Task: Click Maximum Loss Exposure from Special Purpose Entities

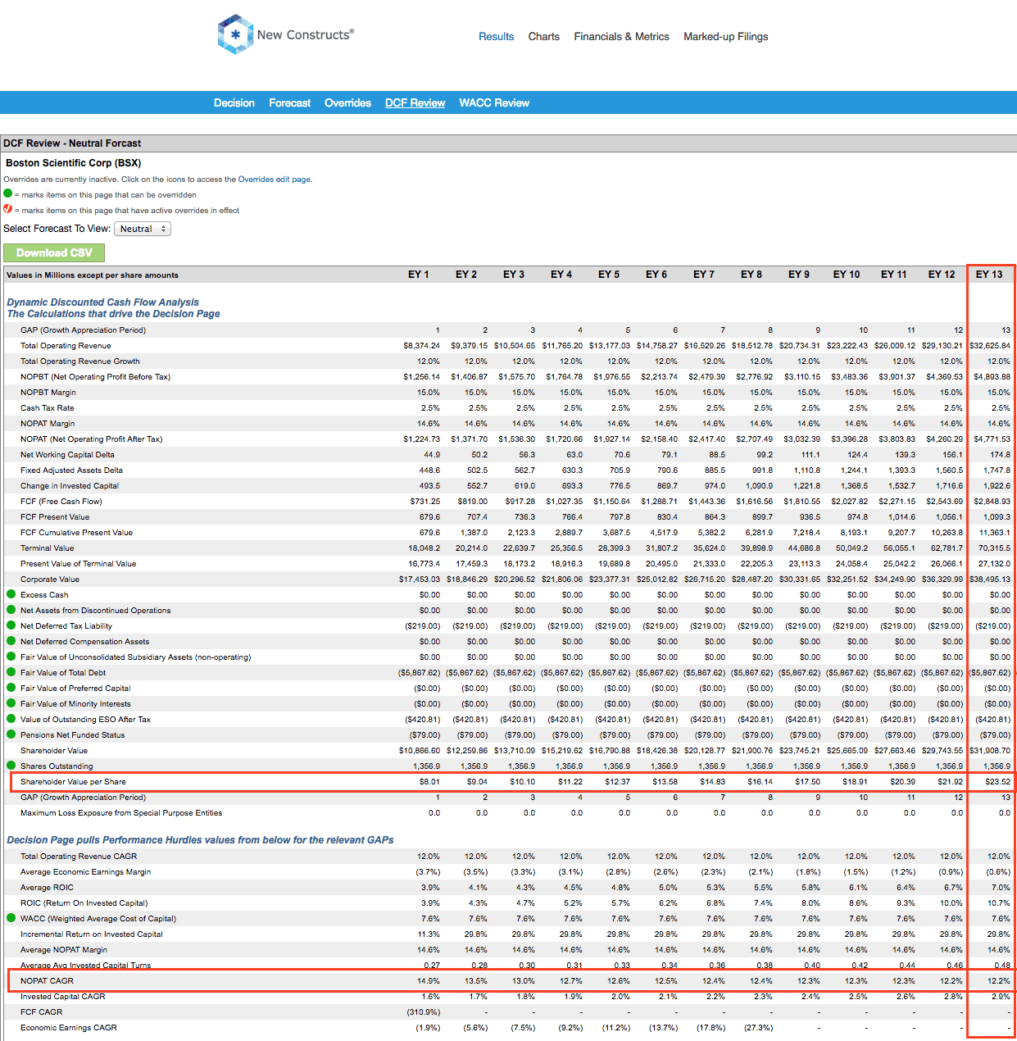Action: pyautogui.click(x=121, y=812)
